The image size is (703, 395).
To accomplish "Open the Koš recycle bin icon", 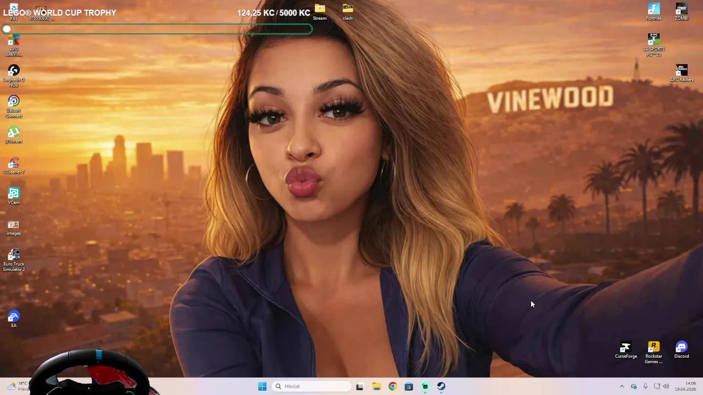I will 14,11.
